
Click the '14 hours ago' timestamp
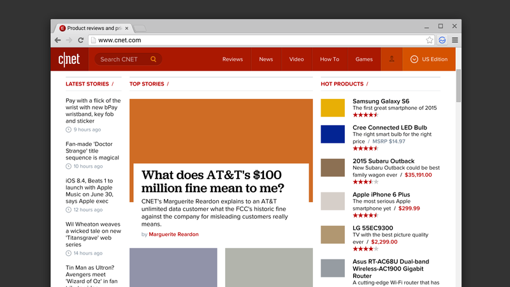coord(88,253)
